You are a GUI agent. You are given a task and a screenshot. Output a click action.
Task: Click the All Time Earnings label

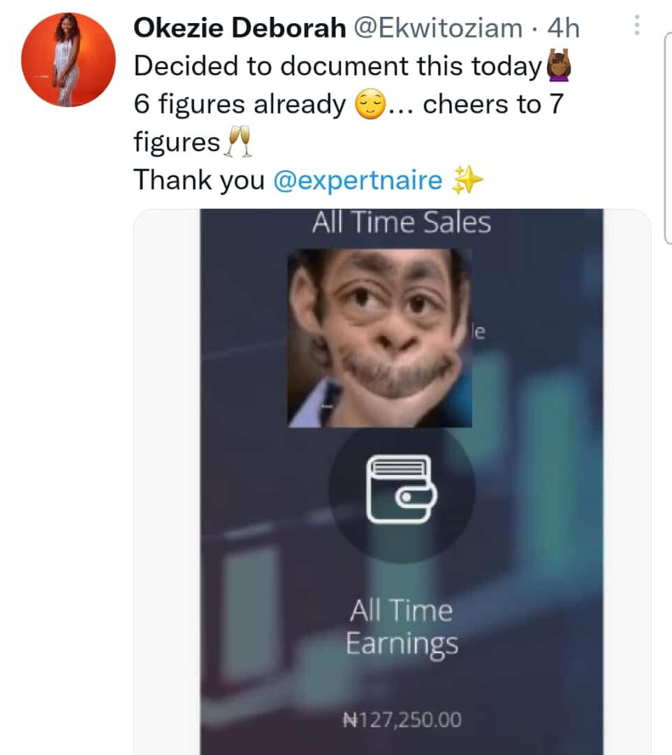tap(402, 627)
